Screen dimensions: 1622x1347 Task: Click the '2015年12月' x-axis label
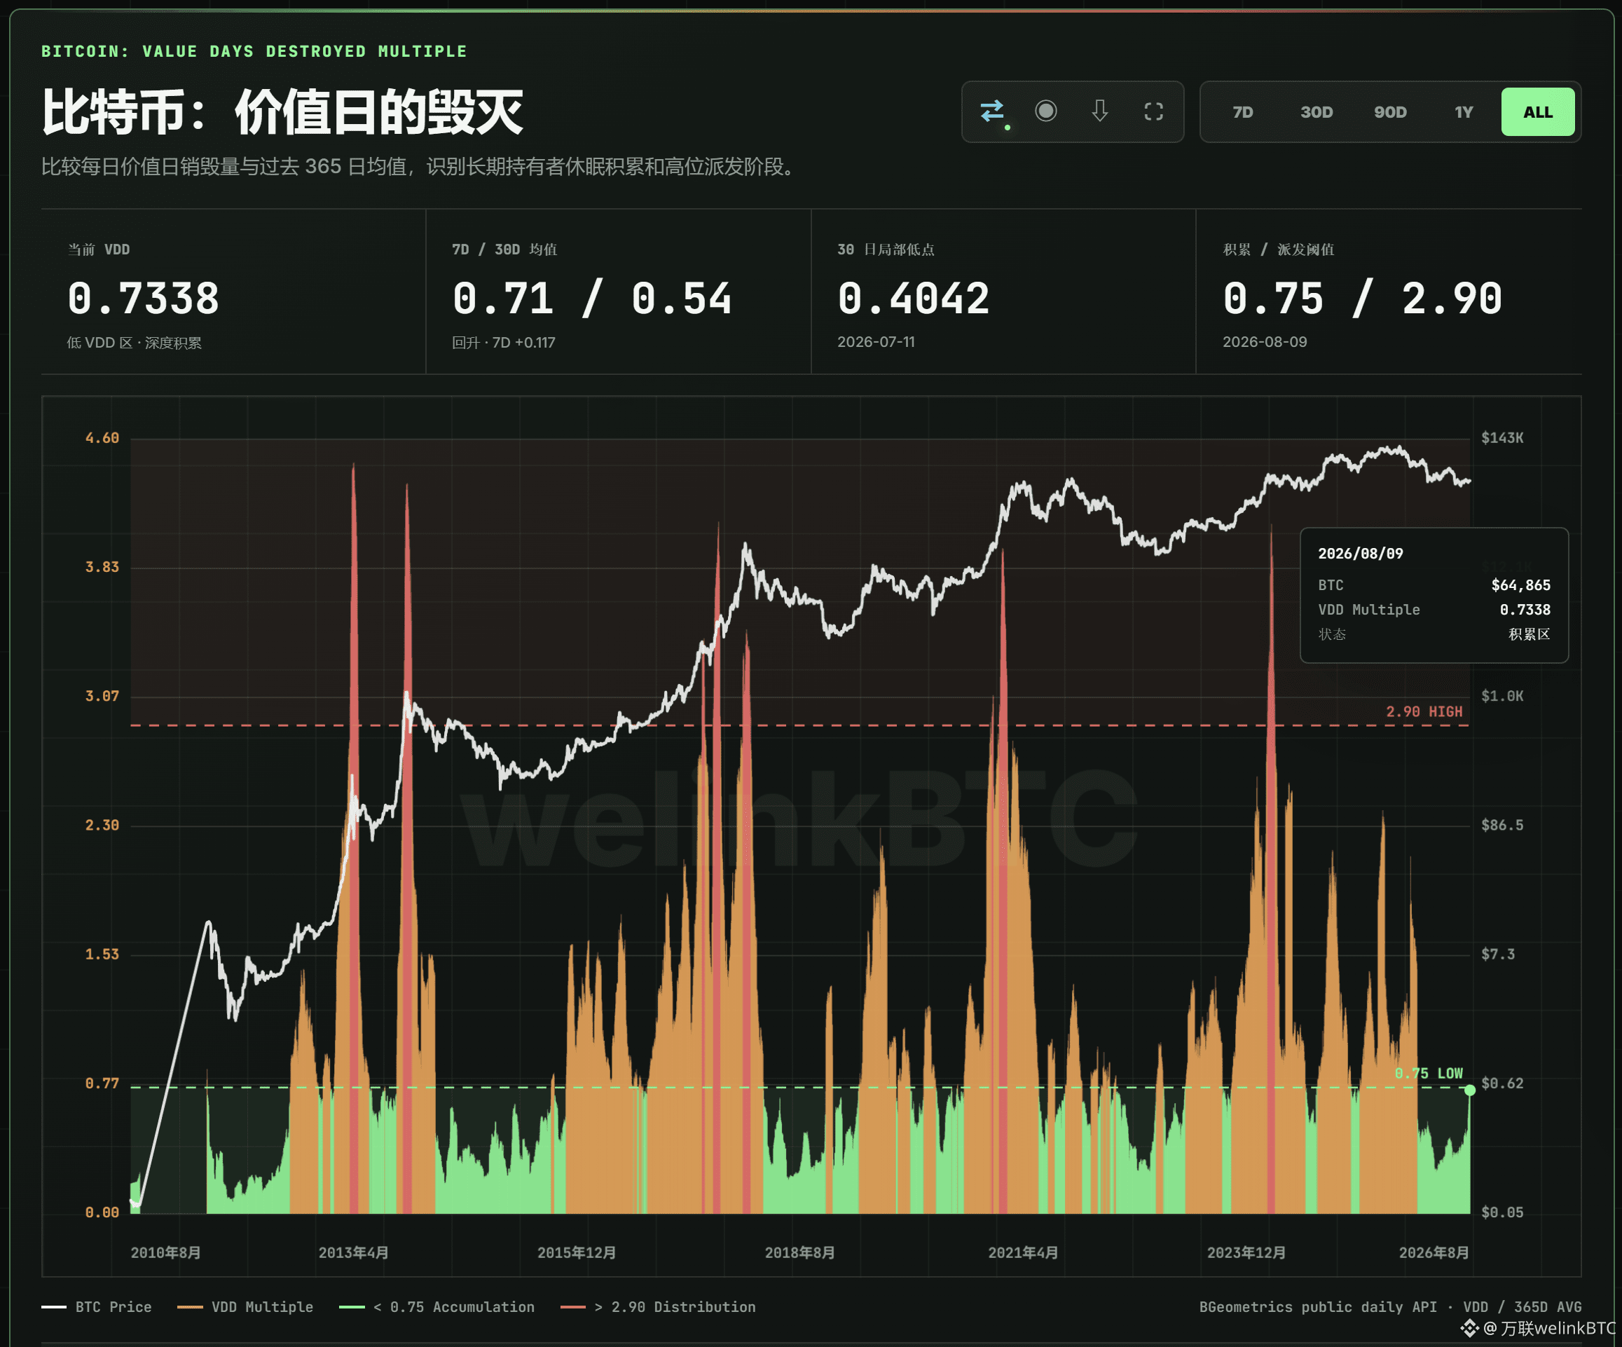click(577, 1252)
